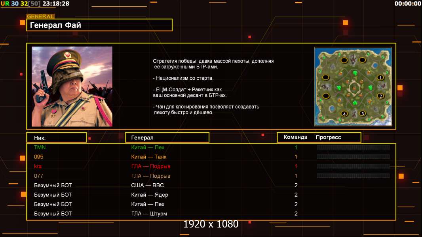Click the GENERAL label tag

(x=40, y=16)
